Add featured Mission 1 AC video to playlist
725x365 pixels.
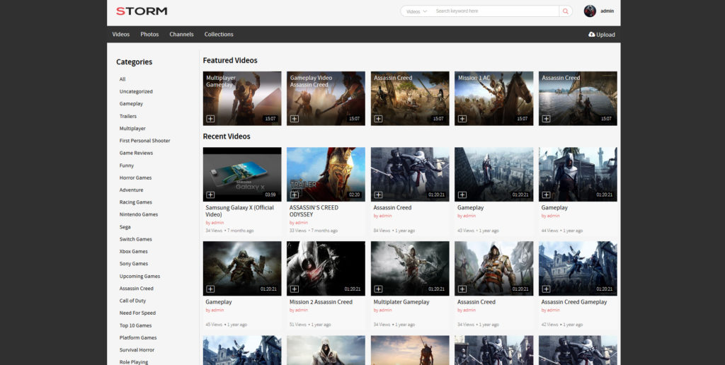tap(462, 119)
